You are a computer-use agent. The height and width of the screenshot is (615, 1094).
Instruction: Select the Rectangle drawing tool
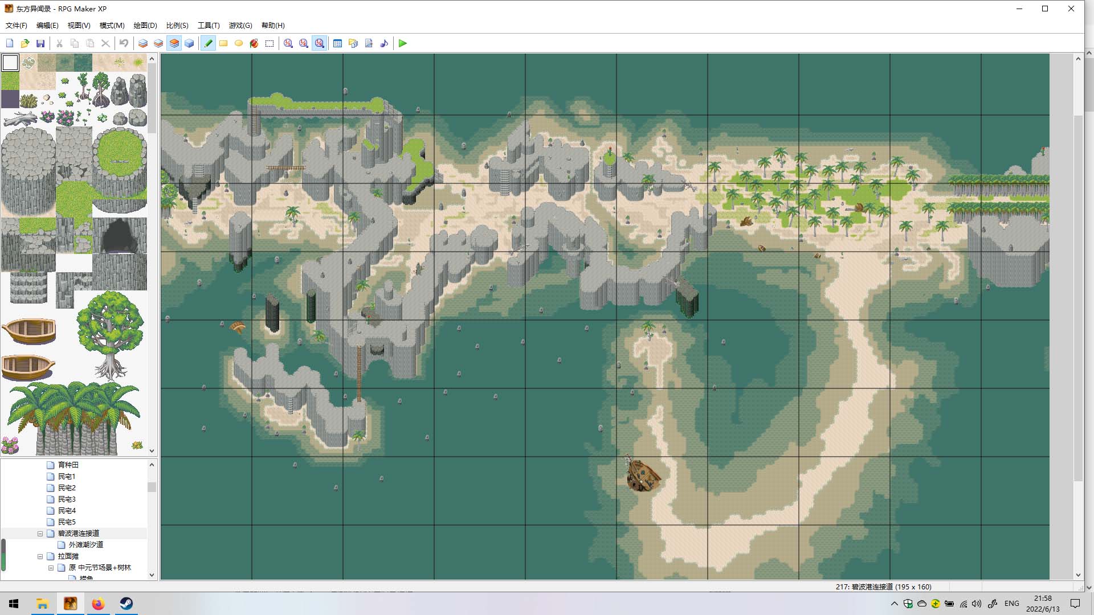(x=223, y=43)
